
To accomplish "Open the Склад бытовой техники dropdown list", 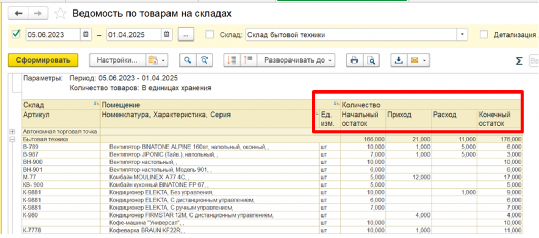I will coord(462,35).
